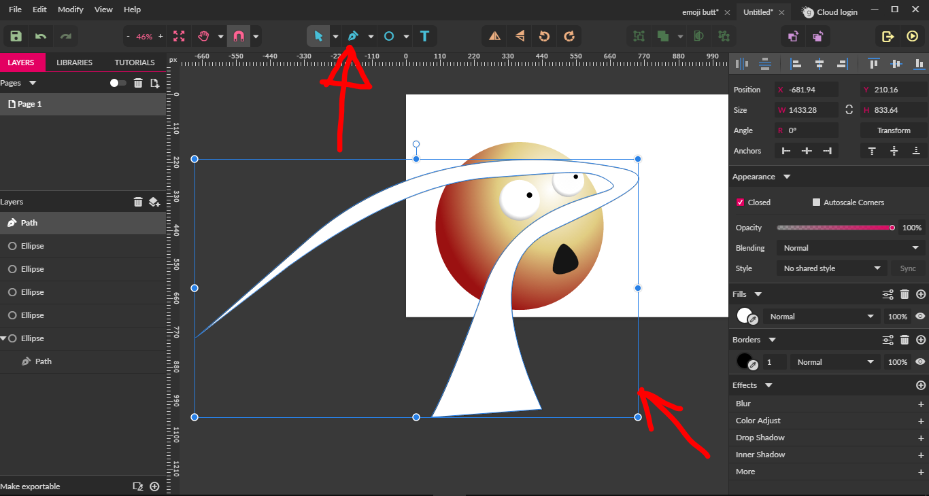Select the Pen tool
The image size is (929, 496).
(353, 36)
